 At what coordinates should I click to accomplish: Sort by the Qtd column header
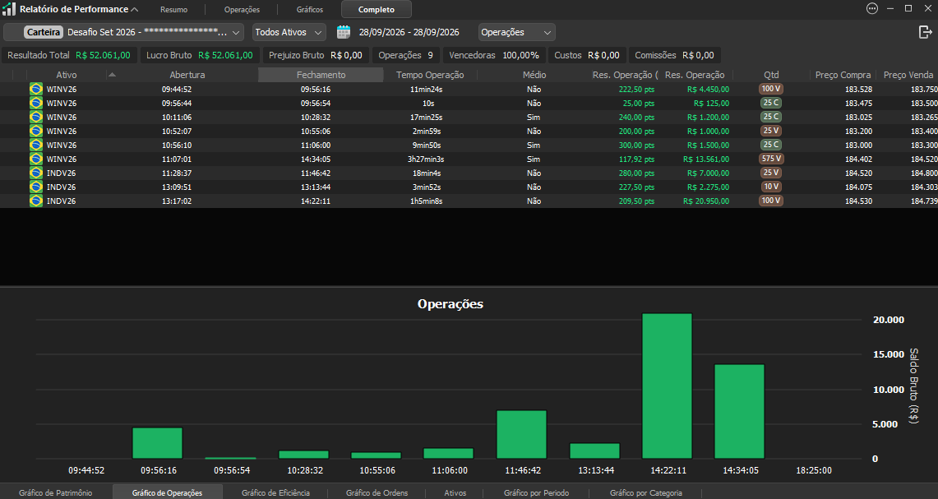(x=771, y=75)
